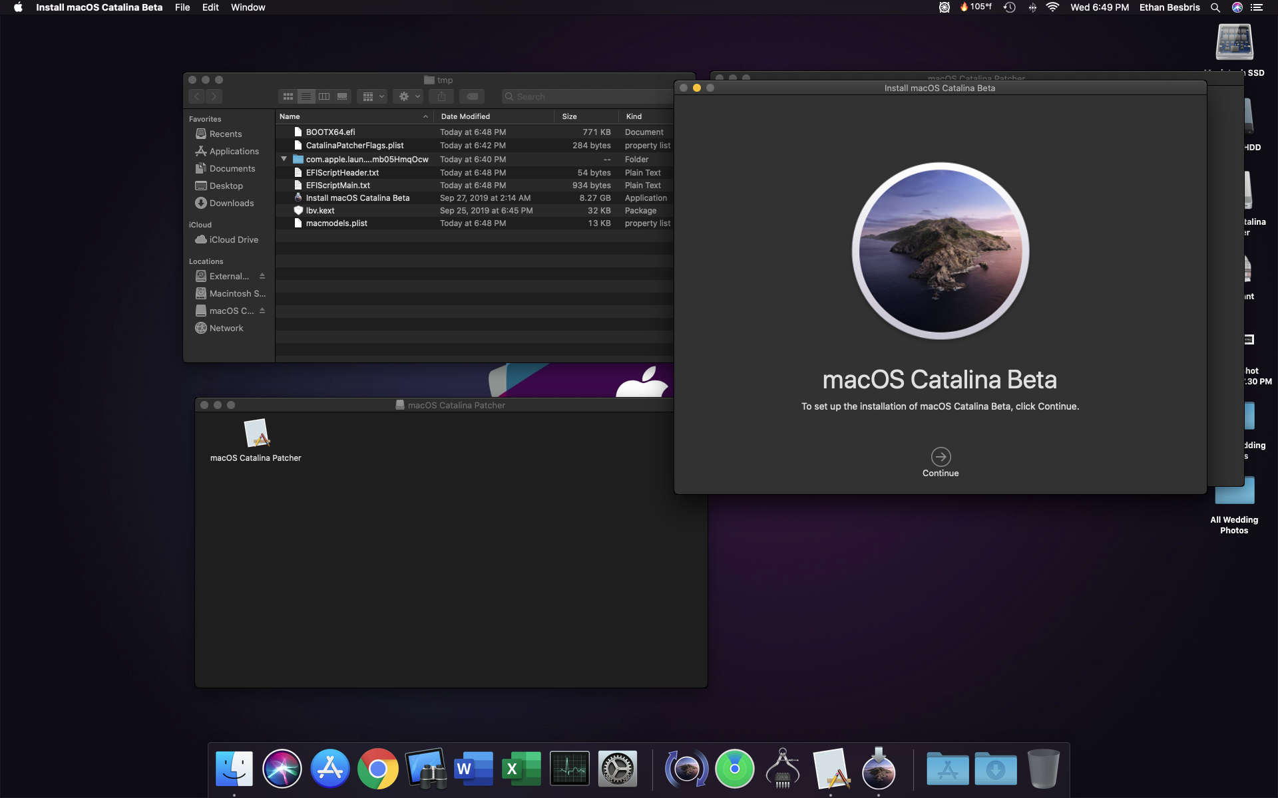
Task: Select Install macOS Catalina Beta file row
Action: point(475,198)
